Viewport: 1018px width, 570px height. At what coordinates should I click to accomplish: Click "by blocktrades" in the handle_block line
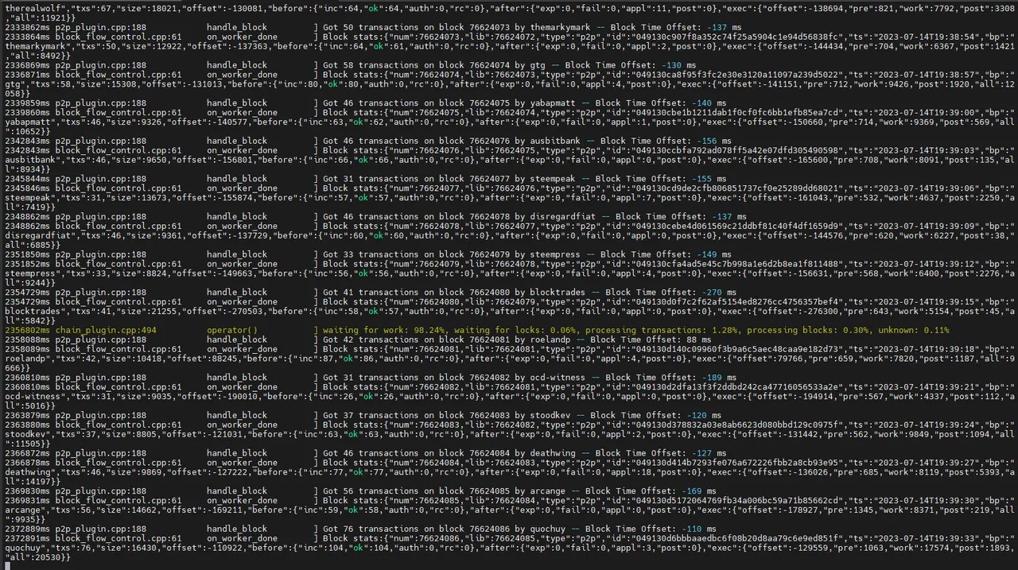pyautogui.click(x=550, y=293)
